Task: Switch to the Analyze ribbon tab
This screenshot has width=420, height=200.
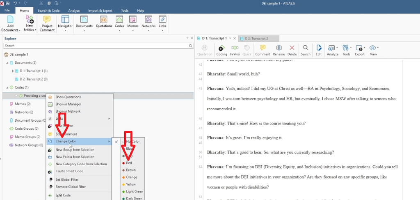Action: point(74,11)
